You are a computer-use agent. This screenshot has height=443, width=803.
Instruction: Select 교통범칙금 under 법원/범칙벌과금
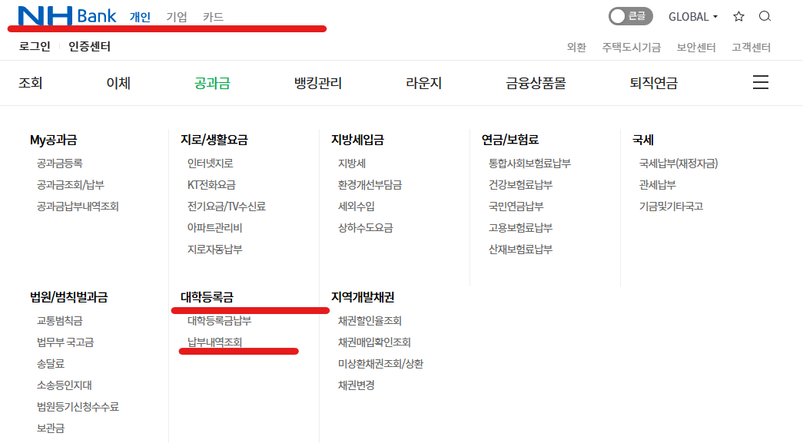click(59, 321)
